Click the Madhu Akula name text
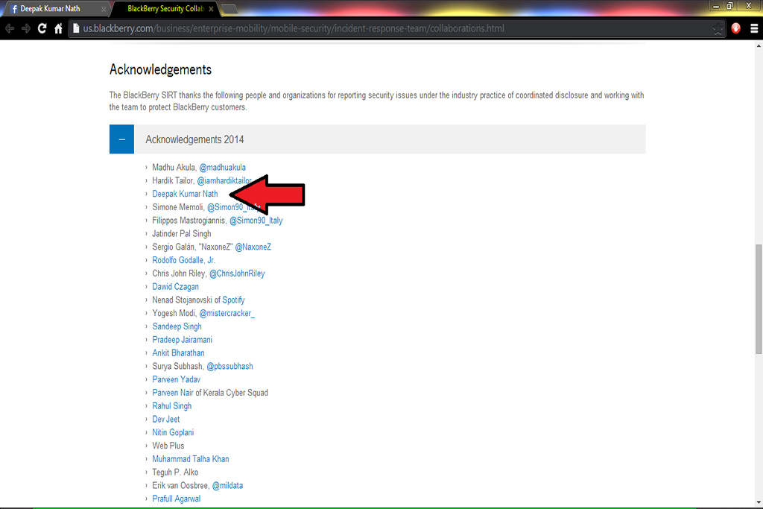The height and width of the screenshot is (509, 763). click(x=174, y=168)
